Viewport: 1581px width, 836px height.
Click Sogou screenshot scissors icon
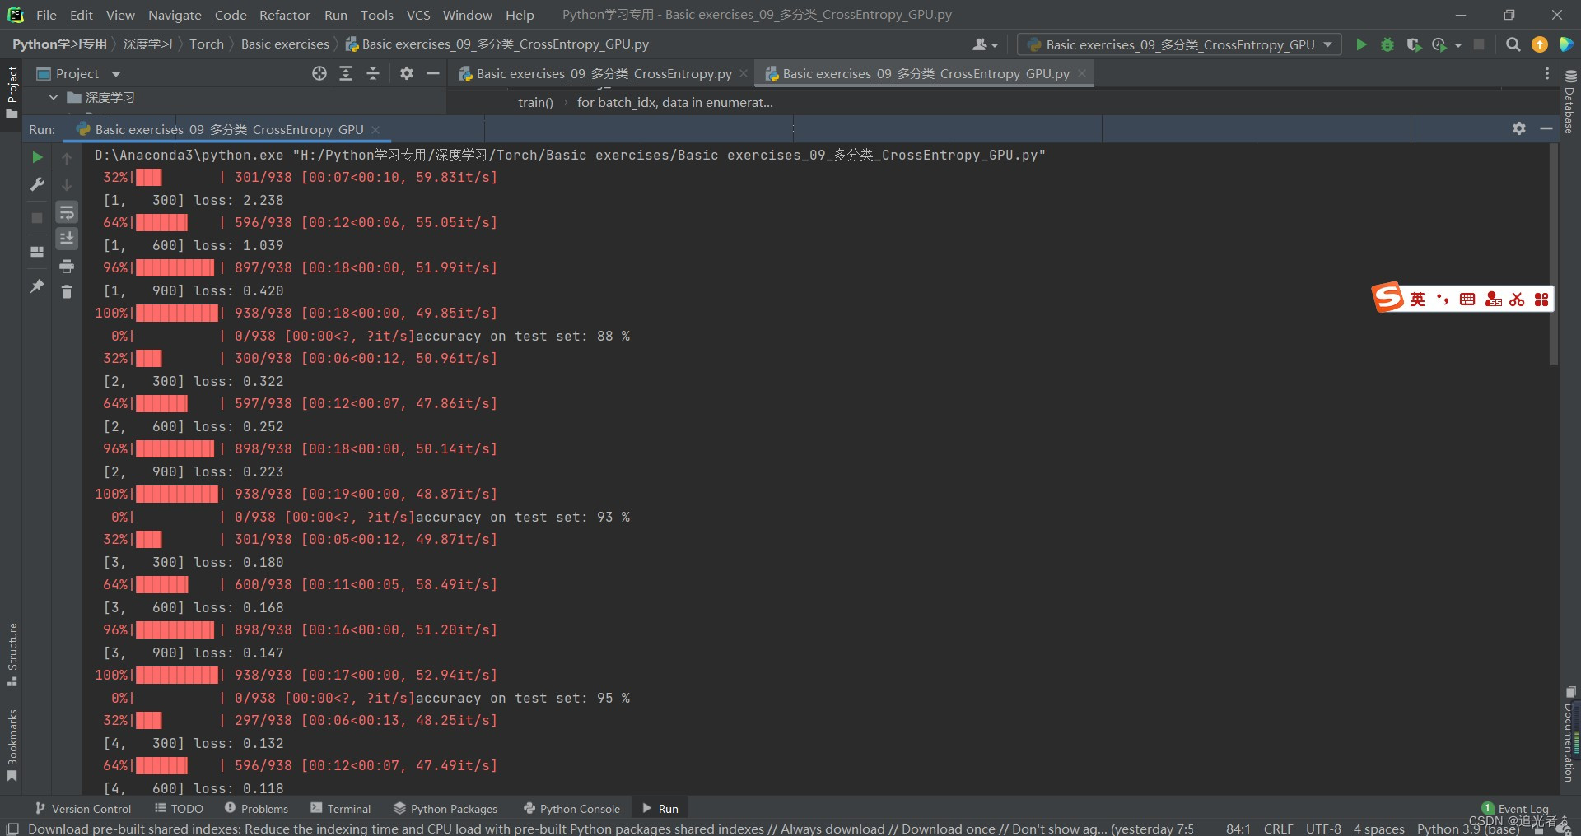pos(1517,299)
